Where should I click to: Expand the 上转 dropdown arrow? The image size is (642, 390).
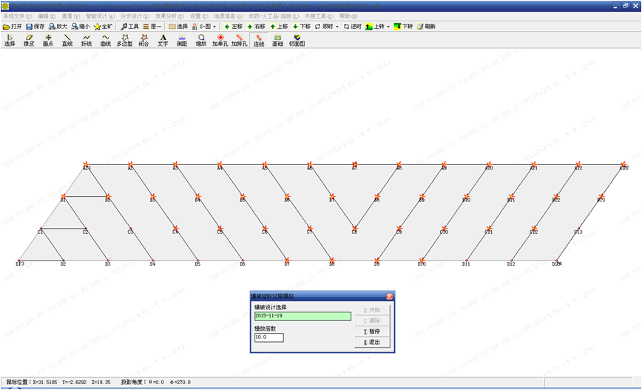[x=388, y=26]
